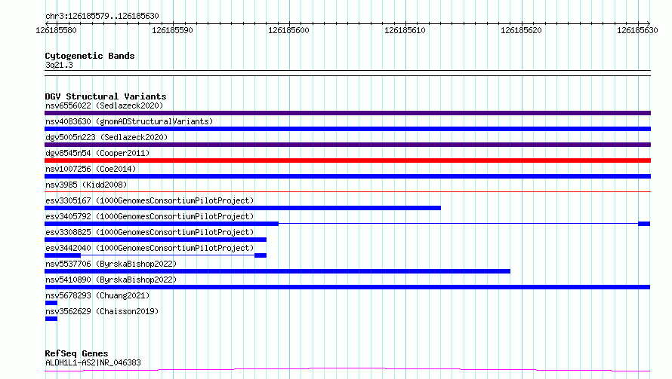Open variant nsv5678293 (Chuang2021) label

pyautogui.click(x=97, y=295)
